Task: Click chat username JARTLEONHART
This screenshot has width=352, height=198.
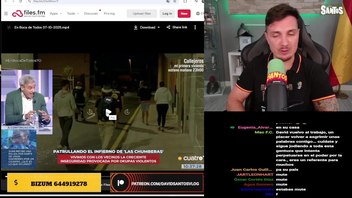Action: [x=255, y=174]
